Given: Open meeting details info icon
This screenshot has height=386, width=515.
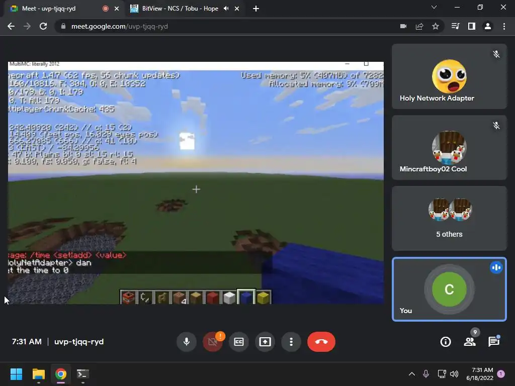Looking at the screenshot, I should [x=446, y=342].
